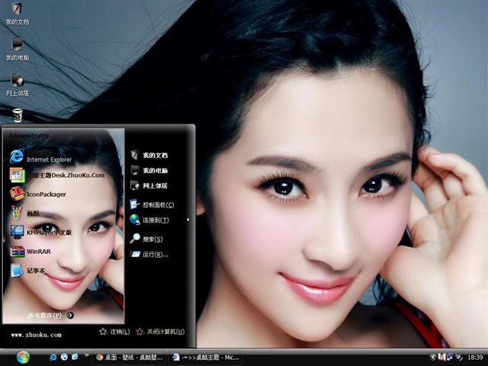
Task: Click 注销(L) log off button
Action: pyautogui.click(x=114, y=332)
